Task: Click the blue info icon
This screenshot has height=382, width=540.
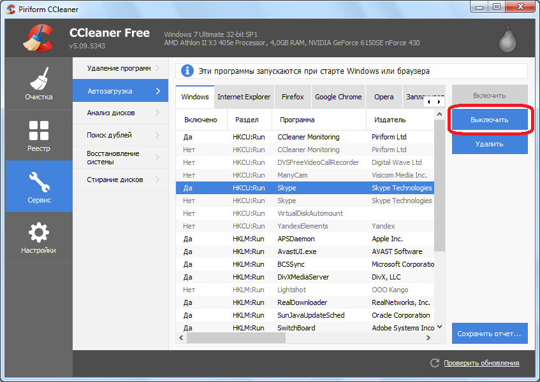Action: 187,71
